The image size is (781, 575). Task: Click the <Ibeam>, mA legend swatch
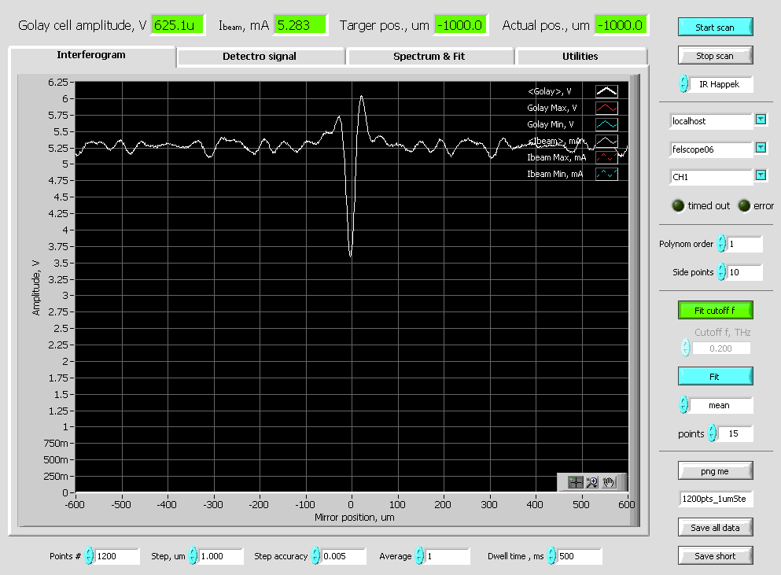pyautogui.click(x=606, y=141)
